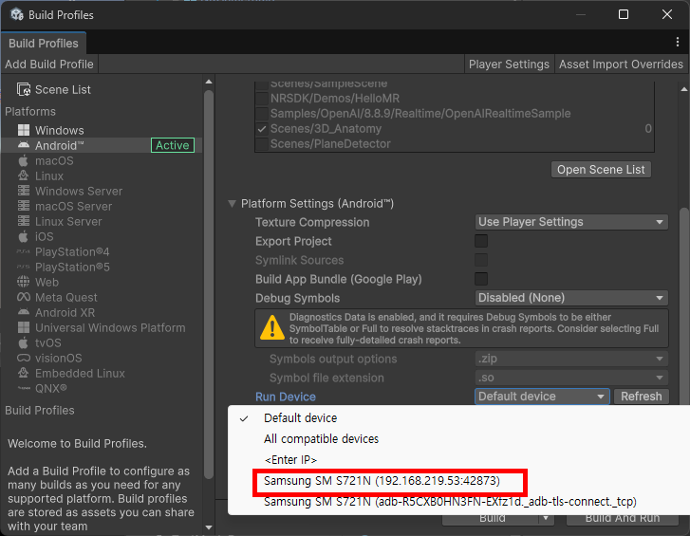The image size is (690, 536).
Task: Click the platform list scroll up arrow
Action: [x=209, y=82]
